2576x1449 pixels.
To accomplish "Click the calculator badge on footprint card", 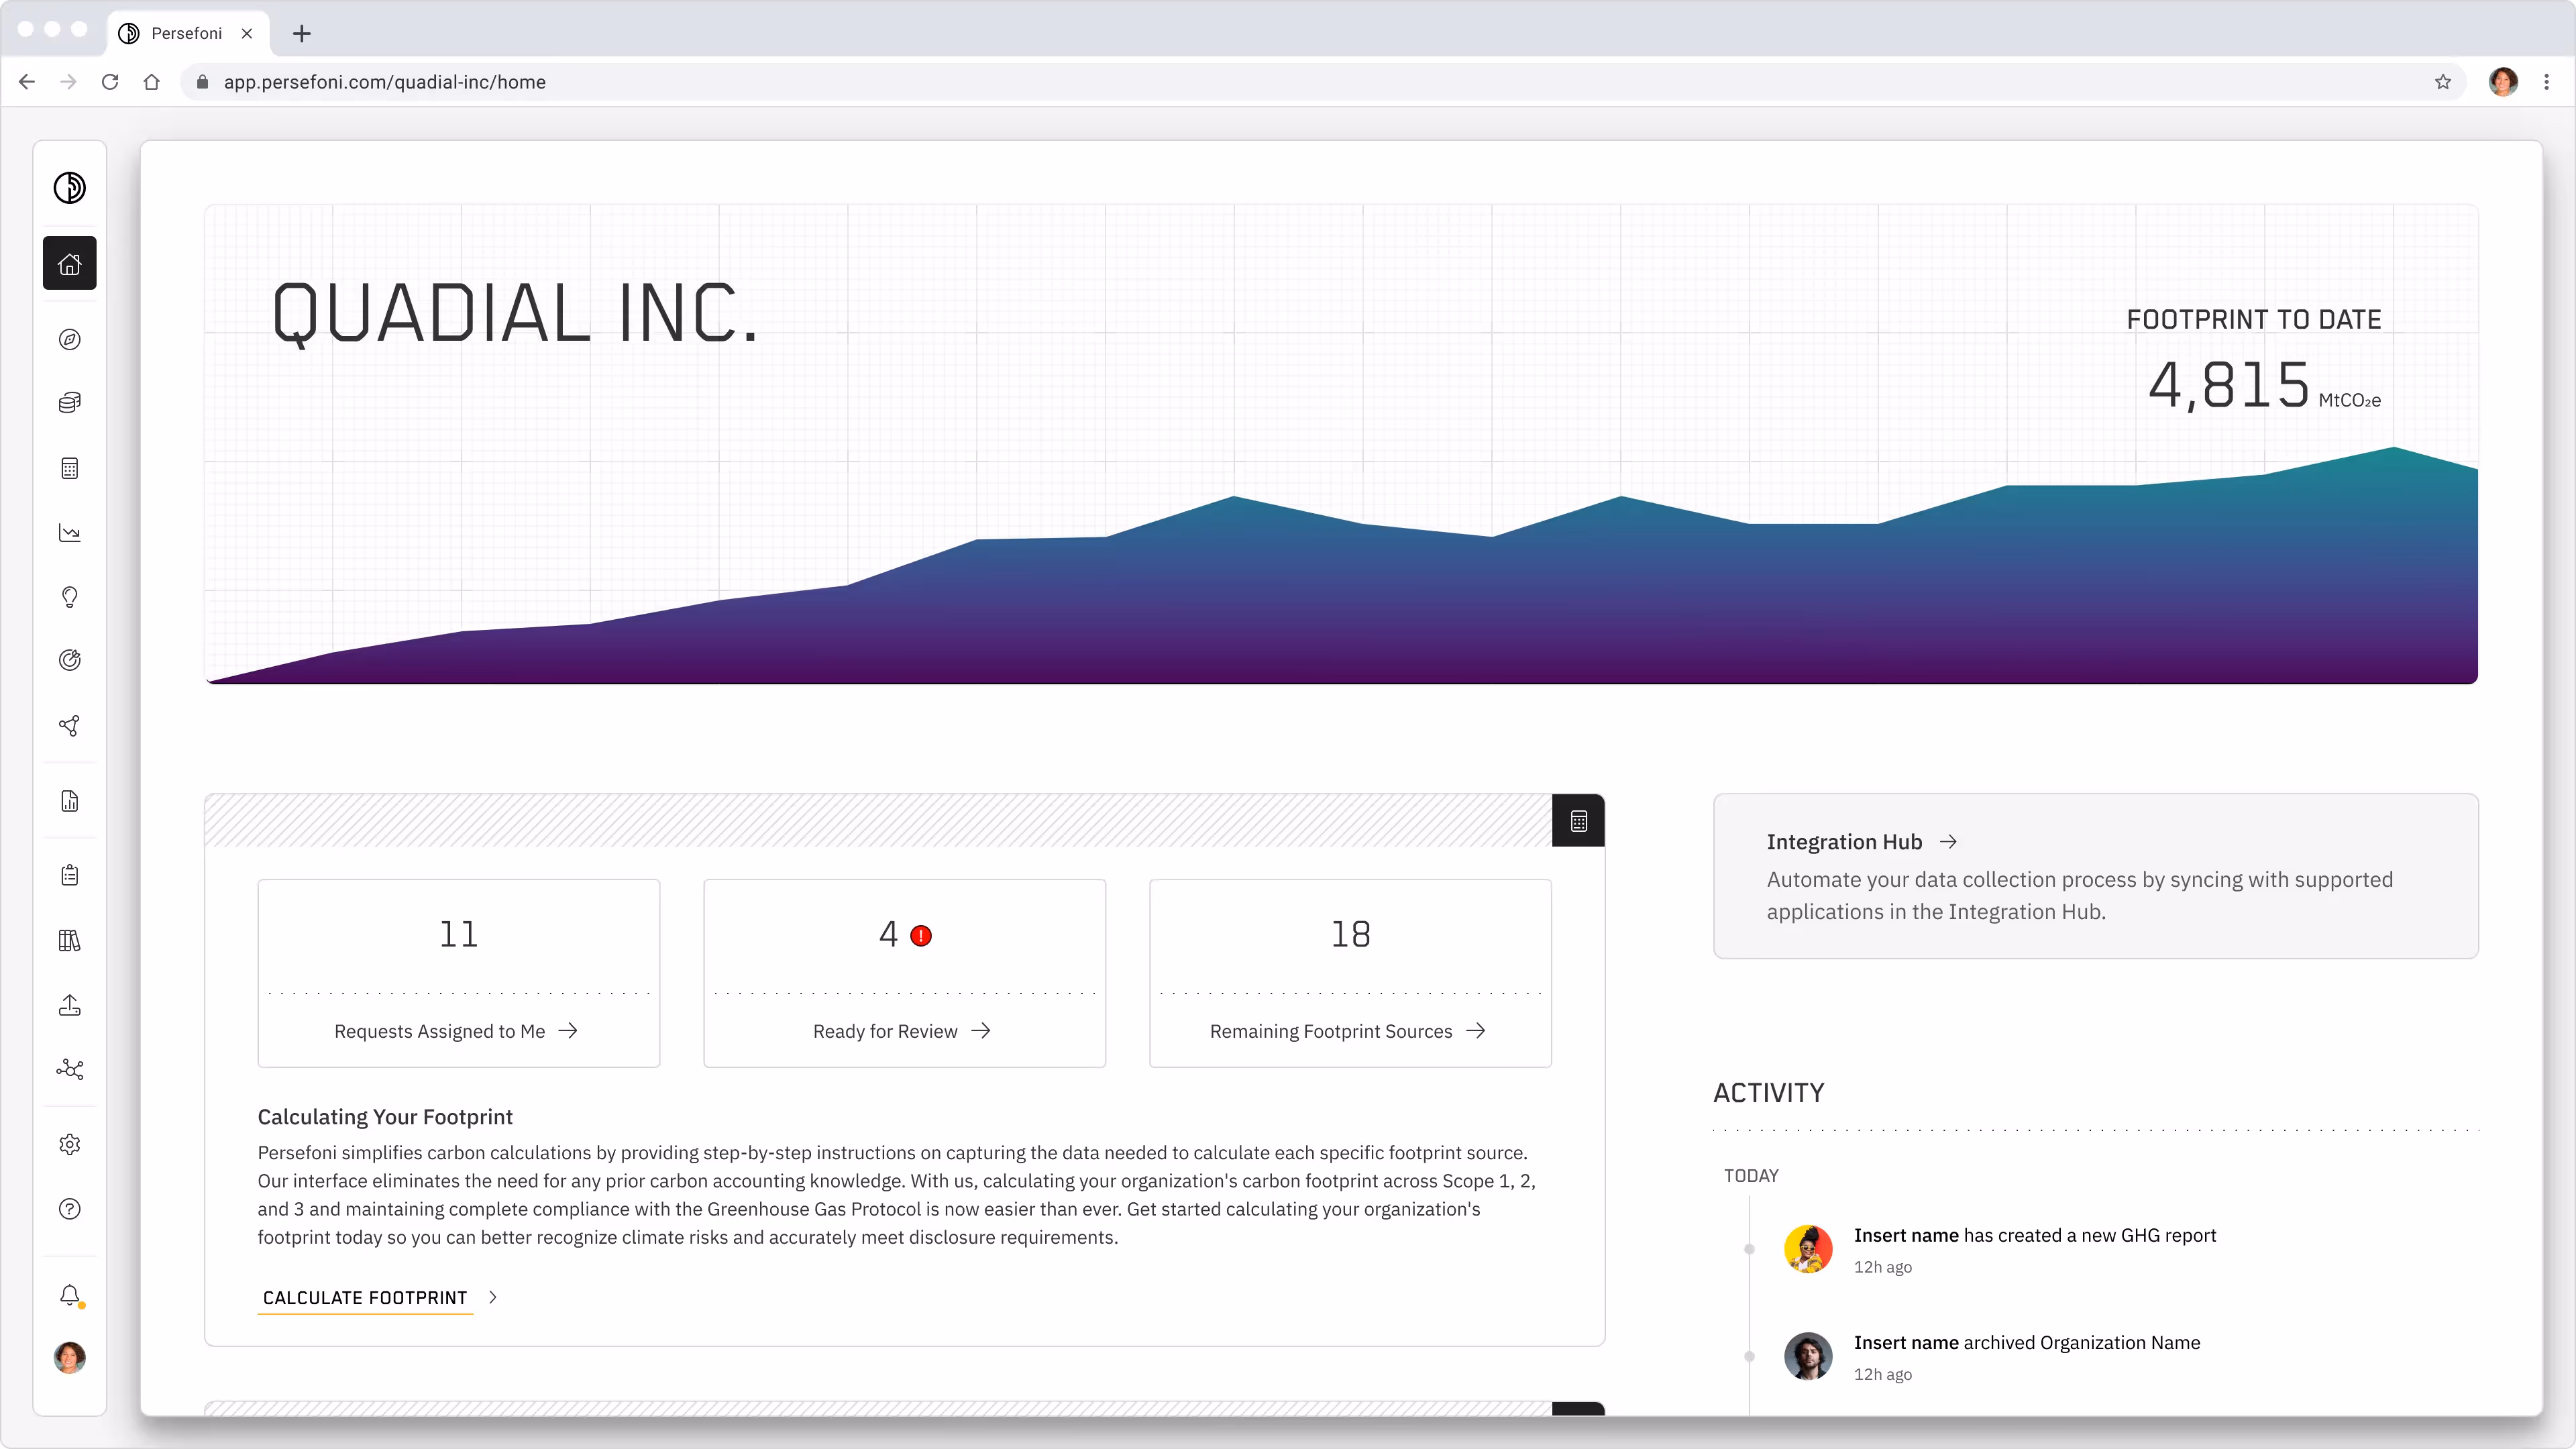I will tap(1578, 821).
